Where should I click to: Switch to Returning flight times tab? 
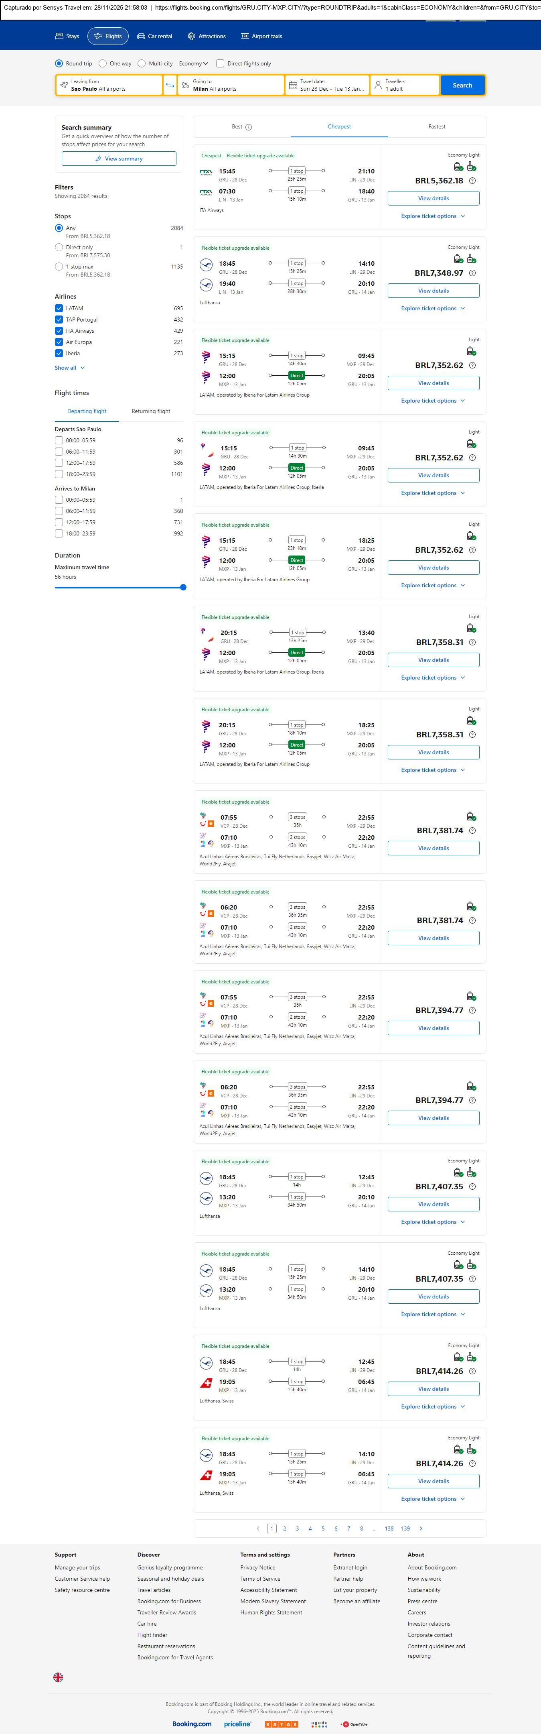[x=151, y=411]
